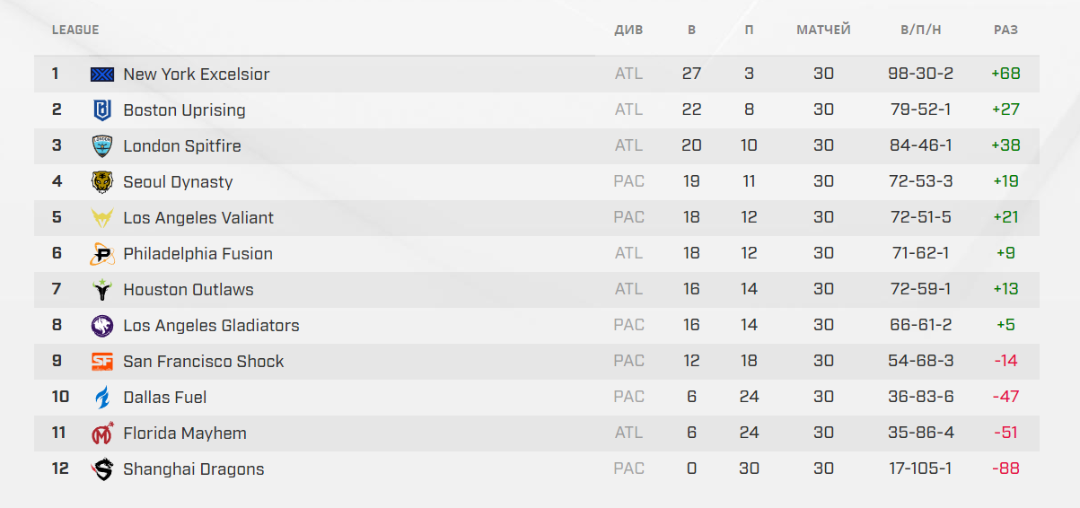The height and width of the screenshot is (508, 1080).
Task: Click the Dallas Fuel flame logo
Action: (x=102, y=398)
